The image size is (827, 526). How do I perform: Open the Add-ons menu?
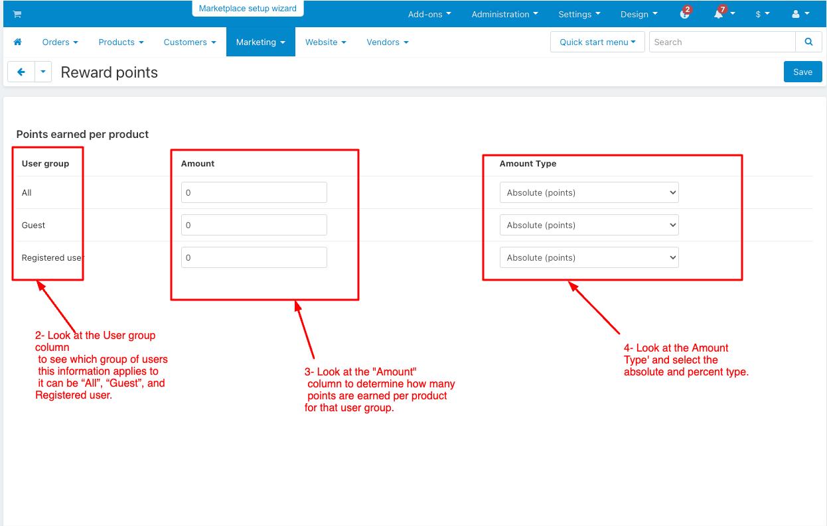pos(429,14)
